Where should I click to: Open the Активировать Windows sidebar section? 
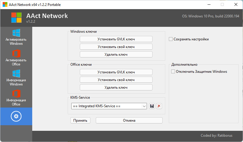(x=16, y=37)
